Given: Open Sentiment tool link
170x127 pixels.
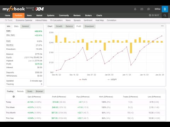Looking at the screenshot, I should pyautogui.click(x=88, y=20).
